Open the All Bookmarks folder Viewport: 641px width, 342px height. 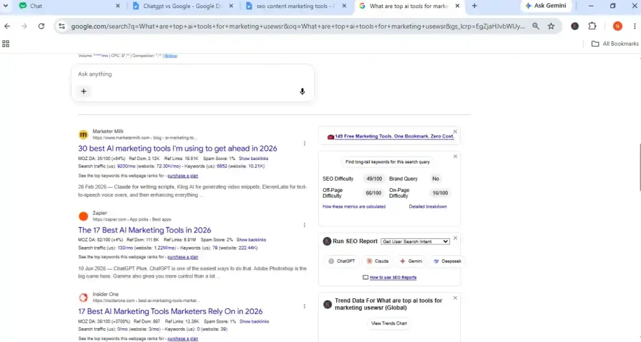click(615, 44)
